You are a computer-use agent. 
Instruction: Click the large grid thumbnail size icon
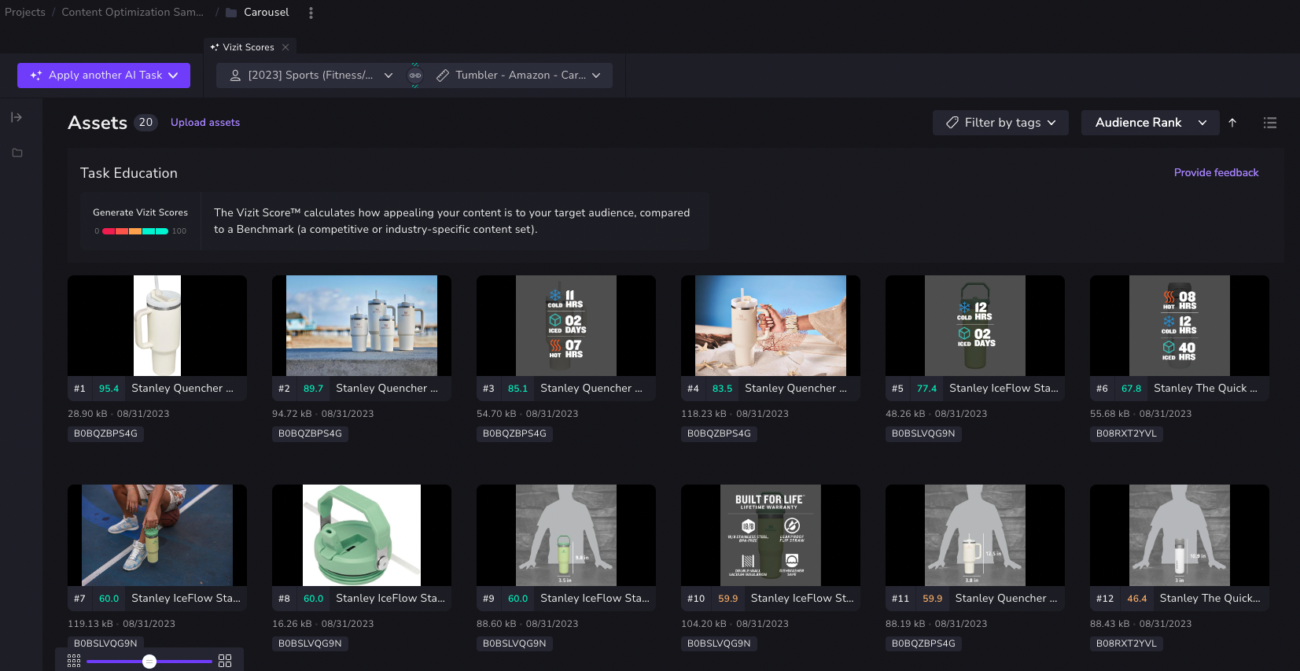pos(225,661)
